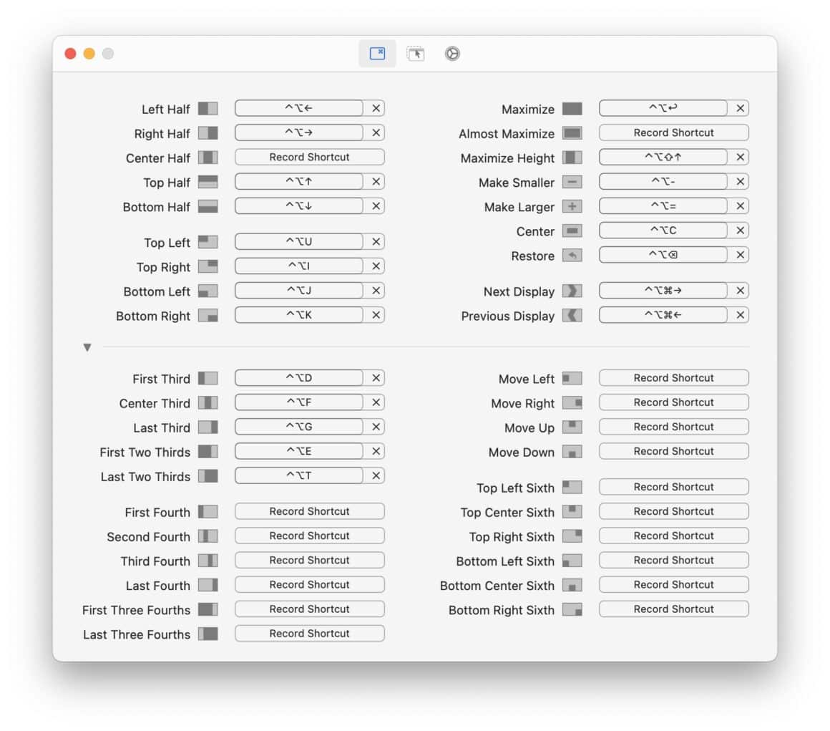Click the Make Larger plus icon
The height and width of the screenshot is (731, 830).
(x=572, y=207)
